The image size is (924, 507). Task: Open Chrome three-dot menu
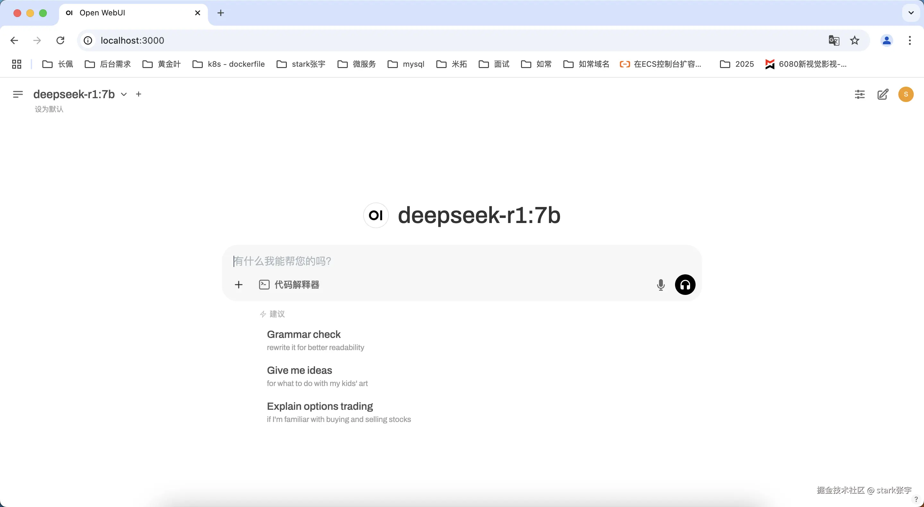pyautogui.click(x=909, y=40)
